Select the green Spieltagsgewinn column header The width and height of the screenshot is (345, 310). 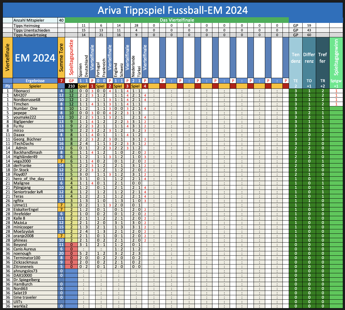[336, 58]
